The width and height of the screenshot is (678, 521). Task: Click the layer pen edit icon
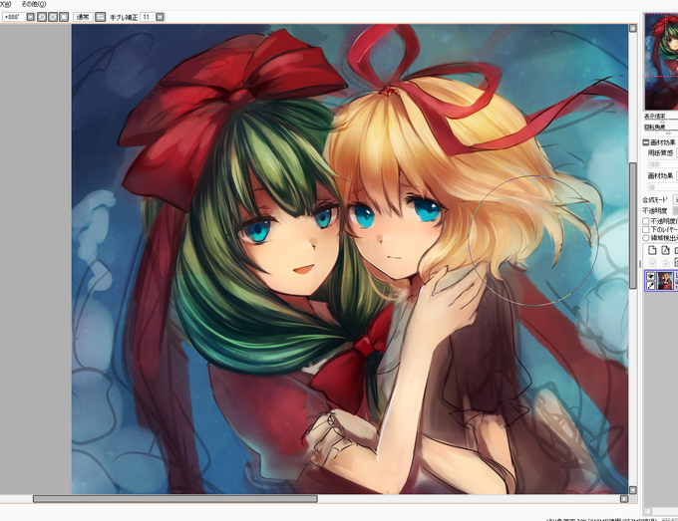tap(650, 285)
